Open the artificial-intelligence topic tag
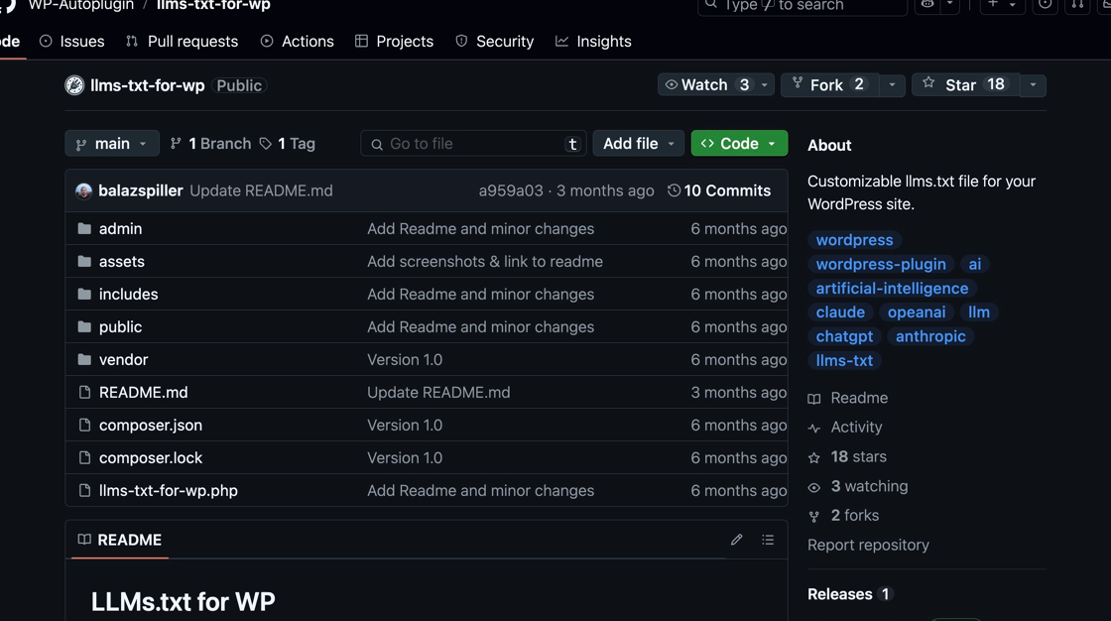1111x621 pixels. pos(892,288)
